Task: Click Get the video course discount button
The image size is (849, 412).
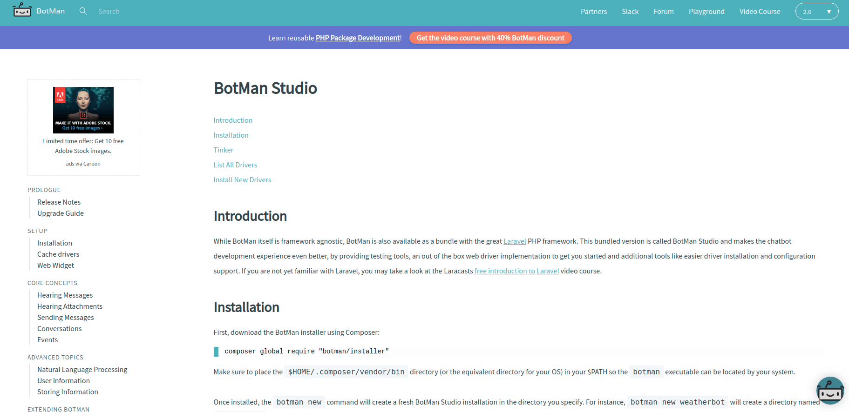Action: pyautogui.click(x=490, y=38)
